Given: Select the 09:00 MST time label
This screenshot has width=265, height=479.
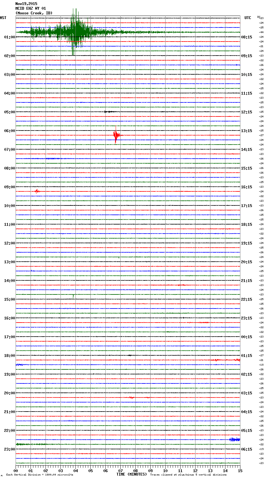Looking at the screenshot, I should point(10,187).
